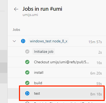Click the Jobs in run #umi title
The width and height of the screenshot is (106, 103).
[42, 9]
